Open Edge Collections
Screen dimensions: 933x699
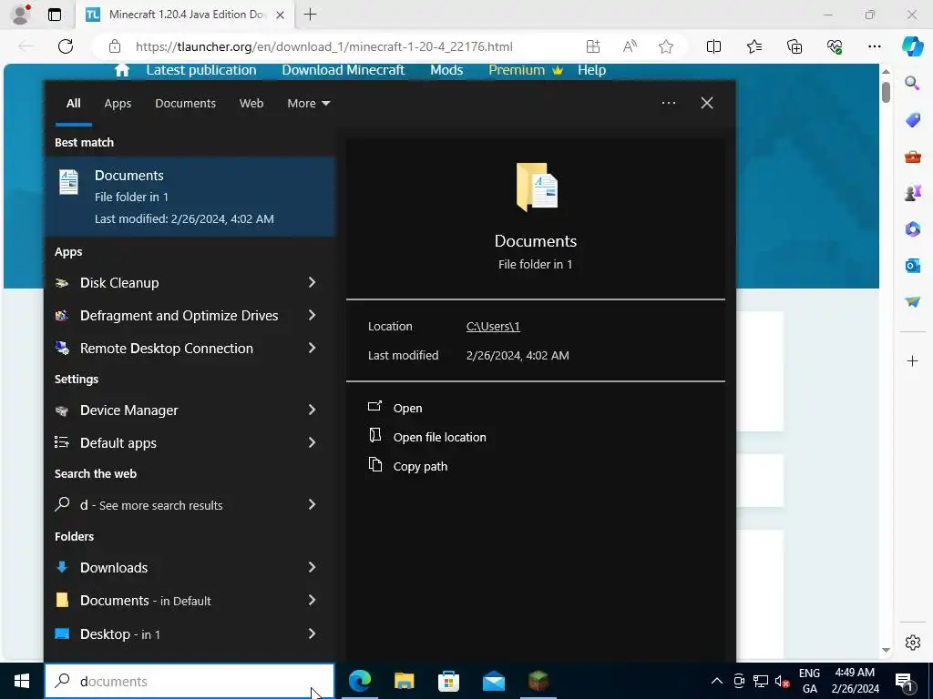coord(795,46)
